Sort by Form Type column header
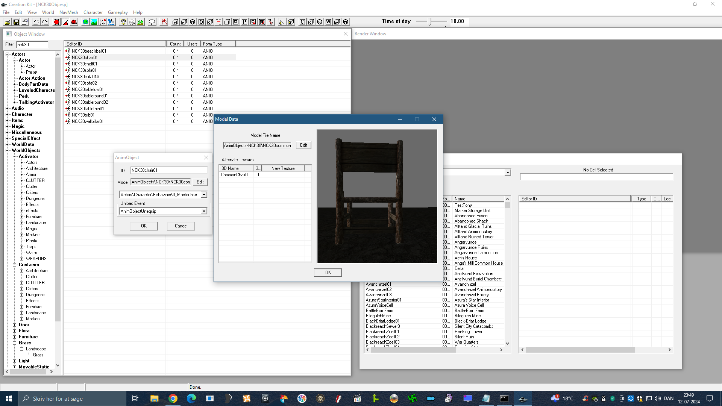The width and height of the screenshot is (722, 406). click(218, 44)
